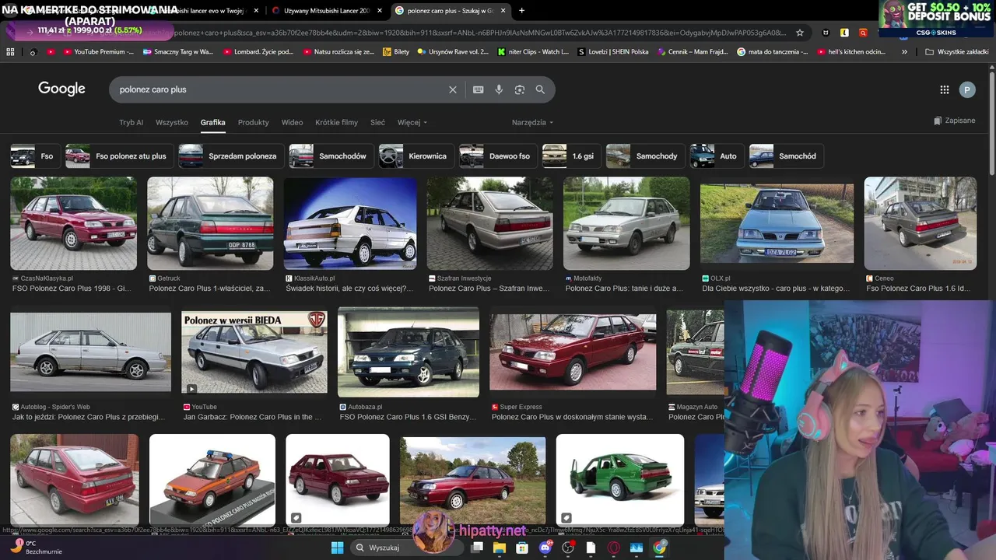Go to the Wideo tab
The height and width of the screenshot is (560, 996).
point(293,123)
